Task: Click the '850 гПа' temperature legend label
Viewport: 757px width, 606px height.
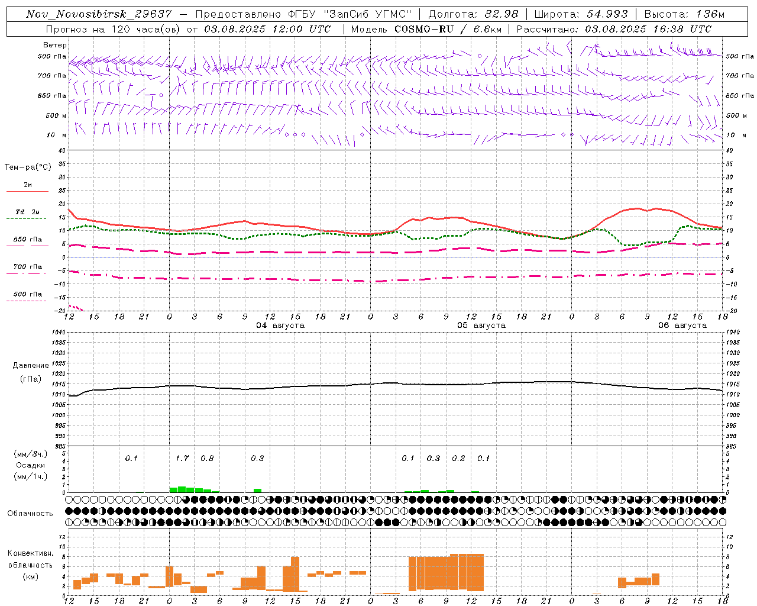Action: click(27, 240)
